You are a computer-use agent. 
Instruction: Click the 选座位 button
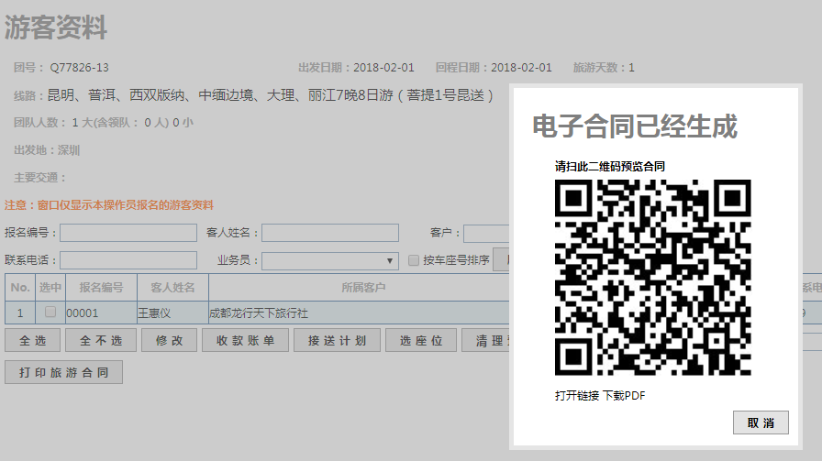click(421, 341)
